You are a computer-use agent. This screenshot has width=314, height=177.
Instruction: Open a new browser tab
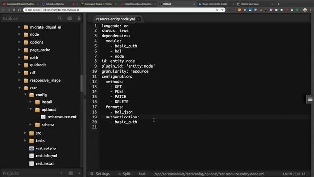(x=278, y=4)
